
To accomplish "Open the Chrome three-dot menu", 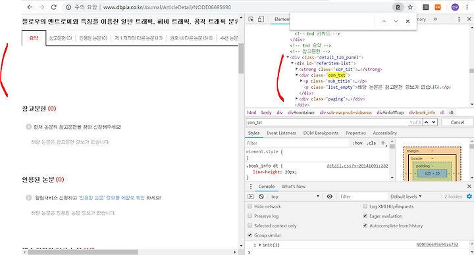I will (x=467, y=7).
